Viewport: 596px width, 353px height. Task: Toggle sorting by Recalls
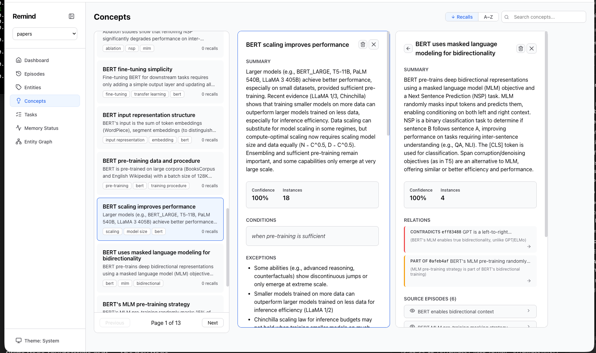(461, 17)
